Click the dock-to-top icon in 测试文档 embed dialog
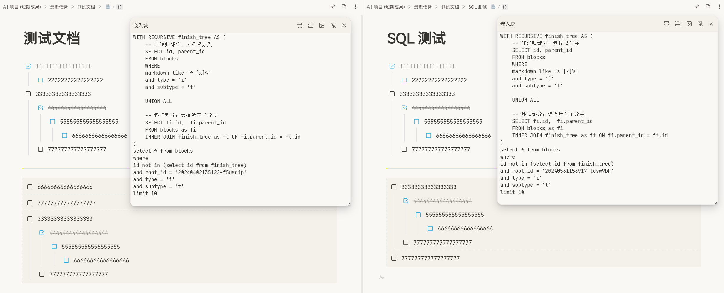This screenshot has width=724, height=293. click(299, 26)
